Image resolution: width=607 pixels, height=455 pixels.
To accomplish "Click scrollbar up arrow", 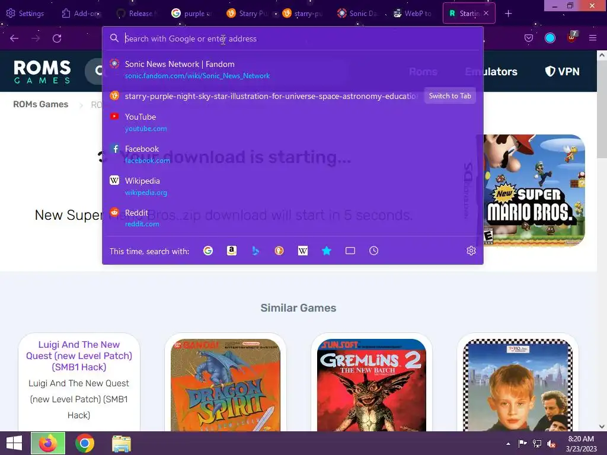I will click(602, 55).
